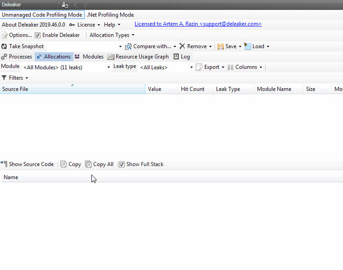Click the Show Source Code icon
Image resolution: width=343 pixels, height=270 pixels.
4,164
